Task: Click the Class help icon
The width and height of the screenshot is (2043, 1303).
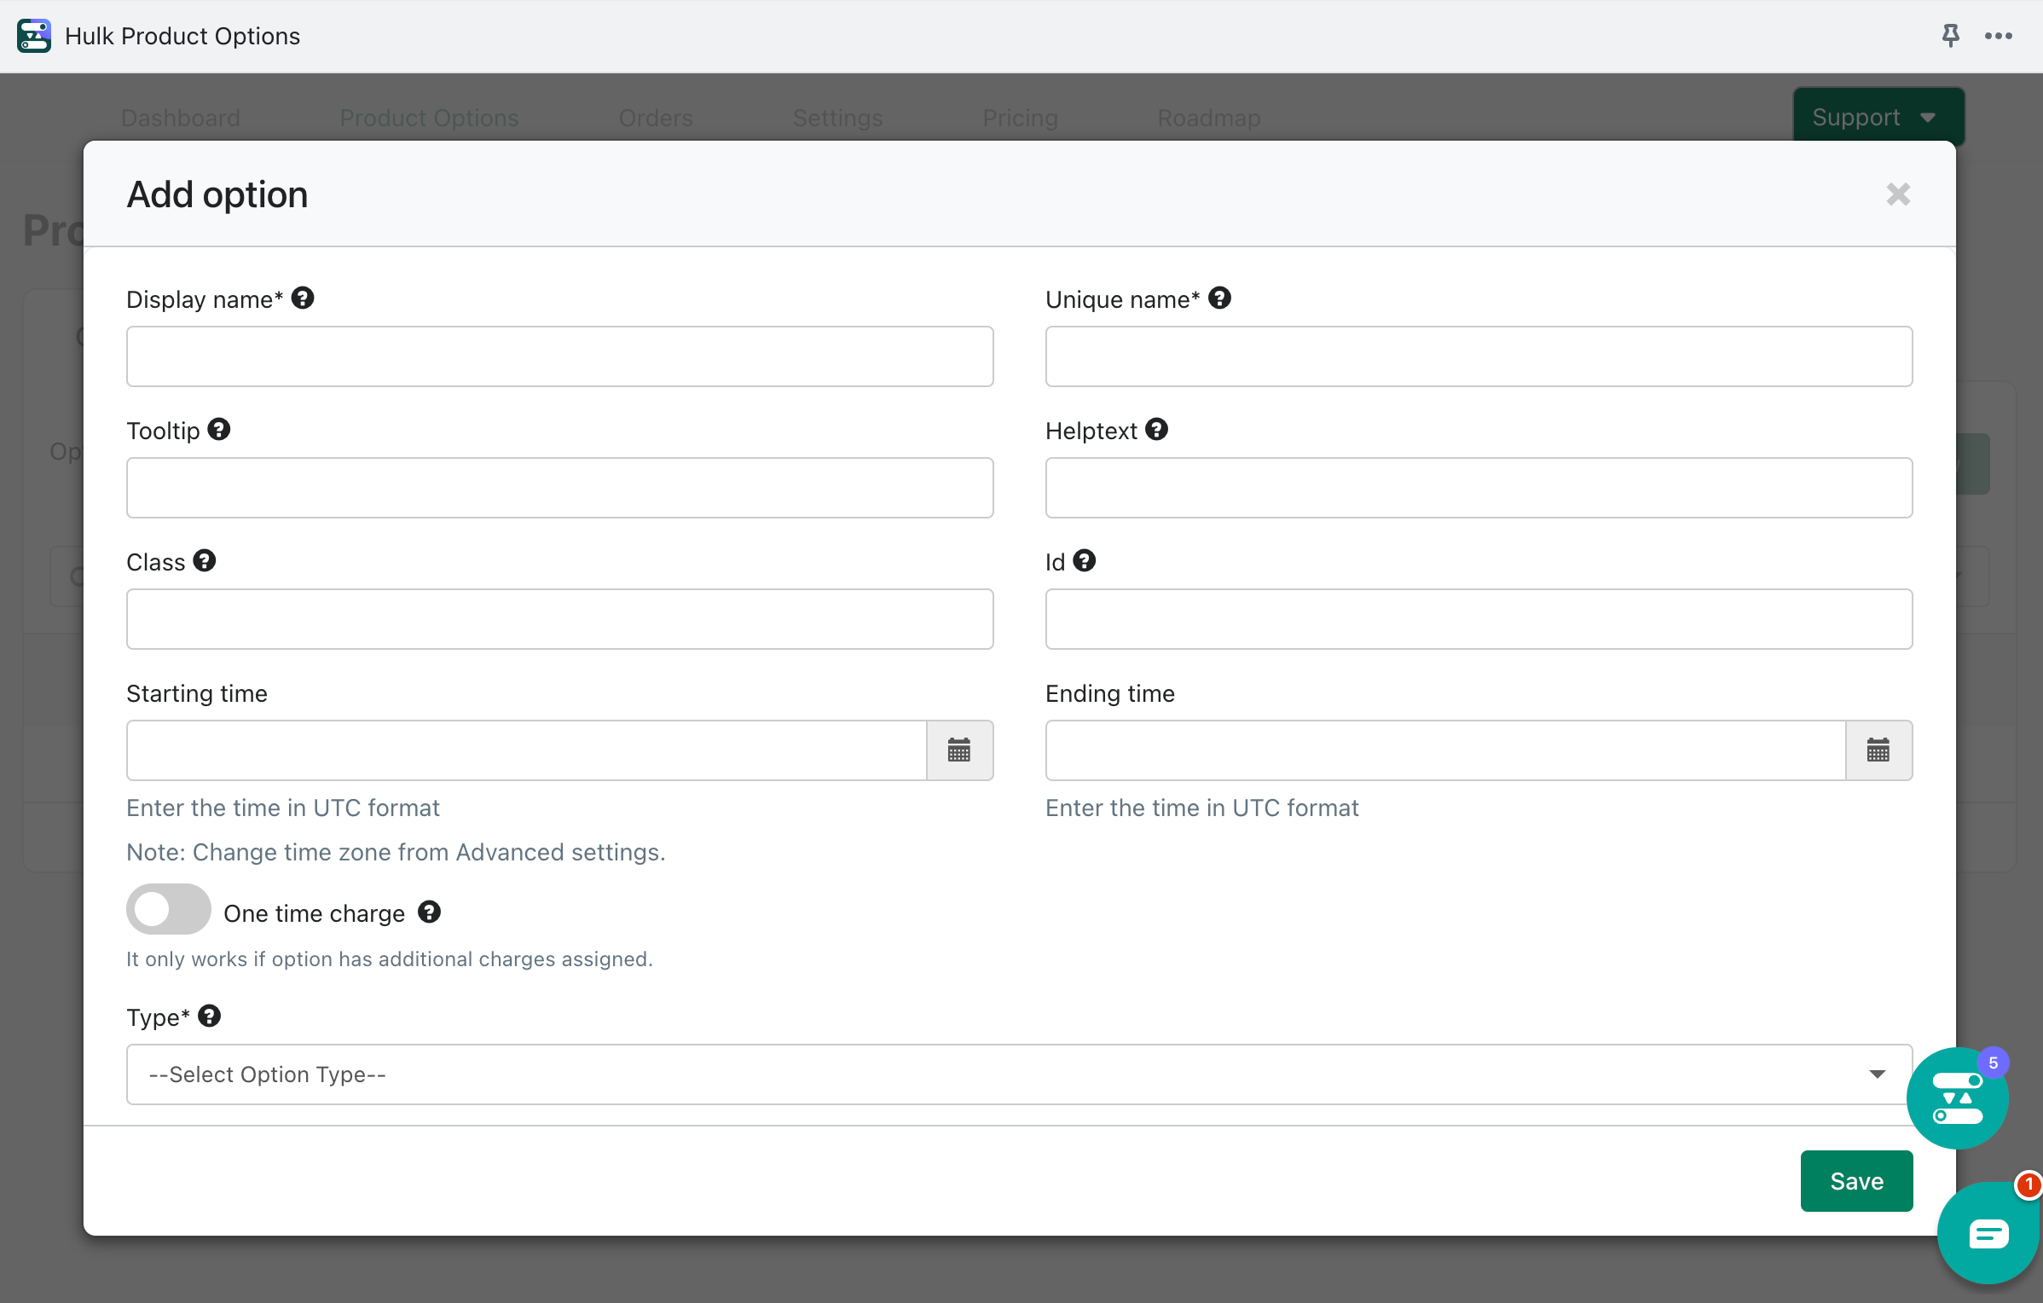Action: pos(204,563)
